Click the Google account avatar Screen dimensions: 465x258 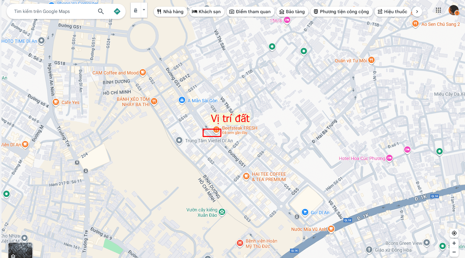click(453, 10)
